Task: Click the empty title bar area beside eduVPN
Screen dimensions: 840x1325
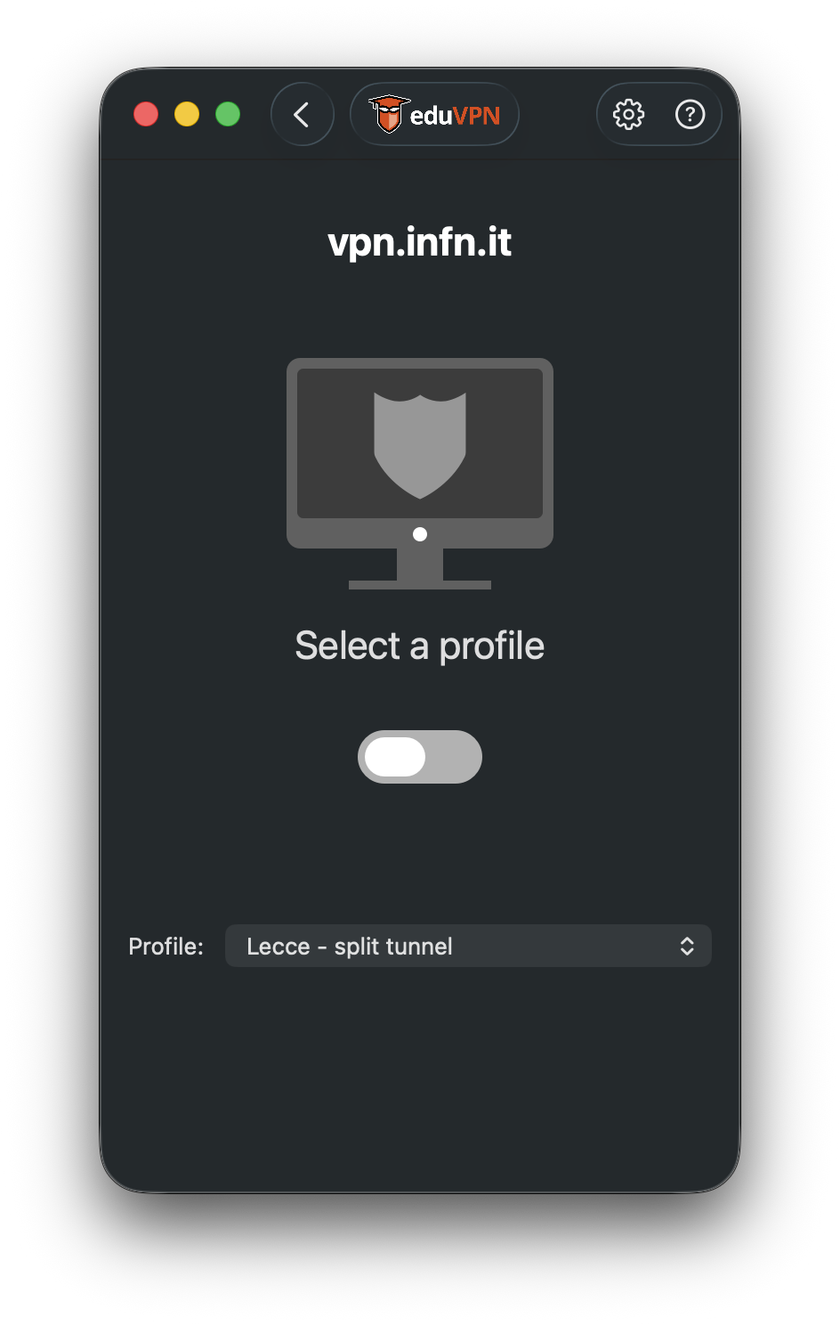Action: 557,114
